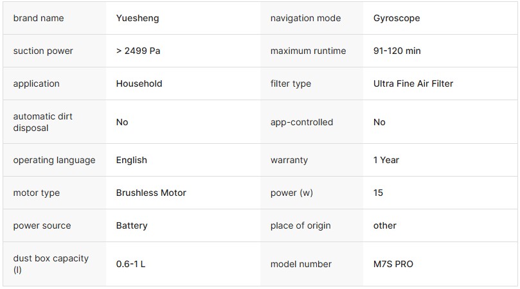
Task: Select the 91-120 min runtime value
Action: 397,51
